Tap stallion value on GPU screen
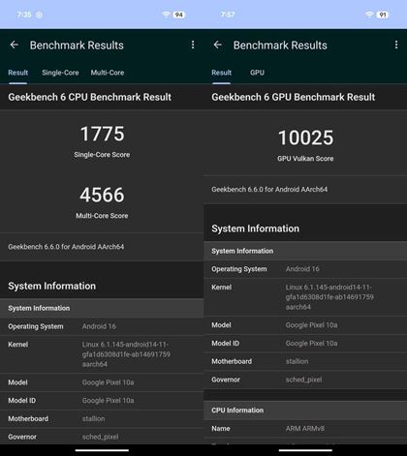The image size is (407, 456). pyautogui.click(x=297, y=361)
